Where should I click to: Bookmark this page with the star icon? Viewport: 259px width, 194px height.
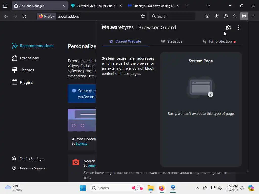pyautogui.click(x=143, y=16)
